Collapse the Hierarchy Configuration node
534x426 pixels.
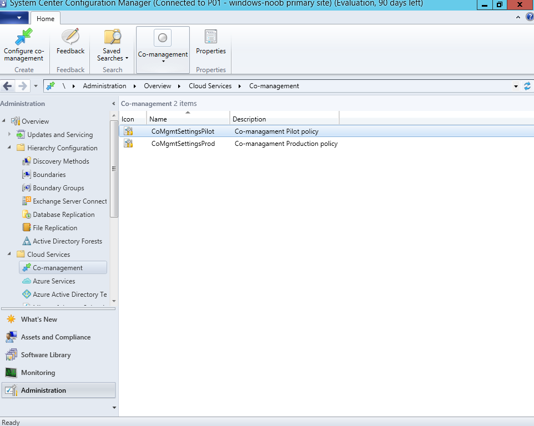(9, 148)
